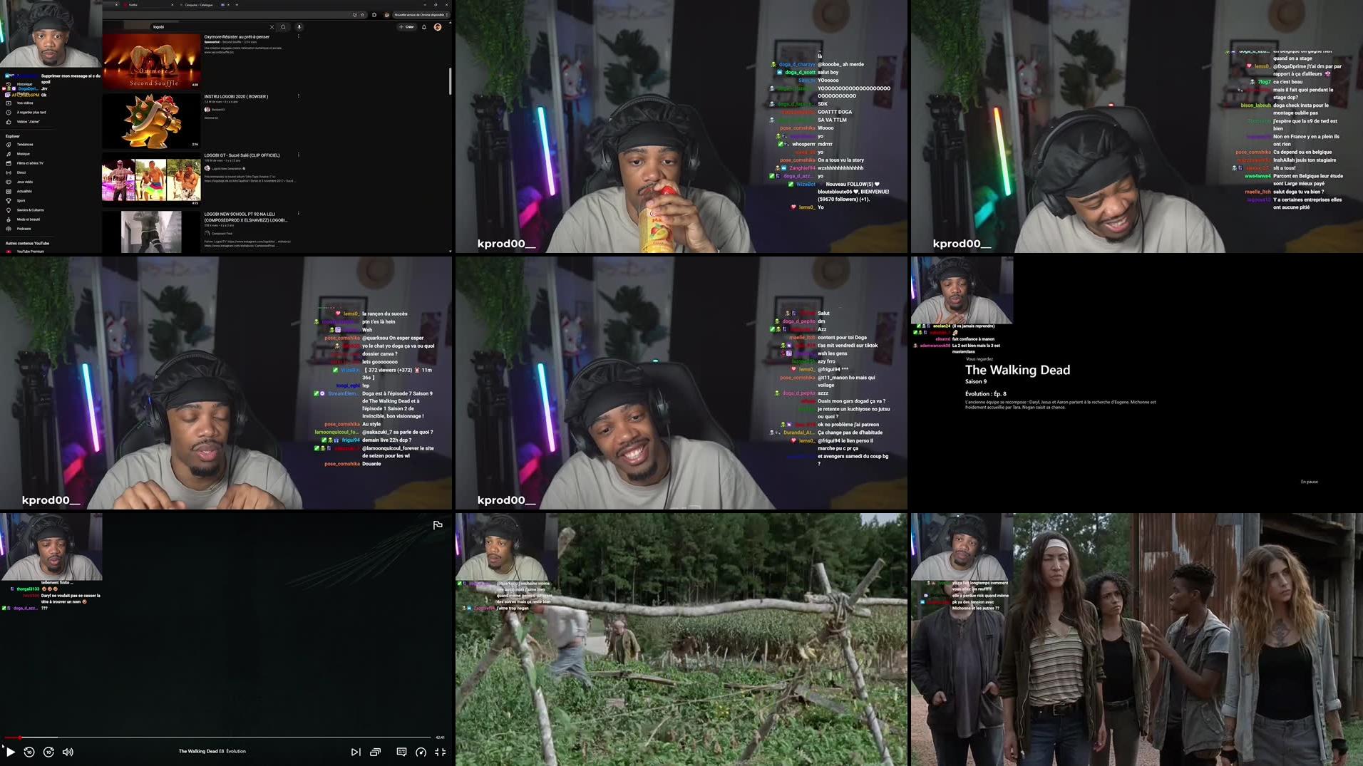
Task: Open the Oxymore Second Souffle video thumbnail
Action: [152, 61]
